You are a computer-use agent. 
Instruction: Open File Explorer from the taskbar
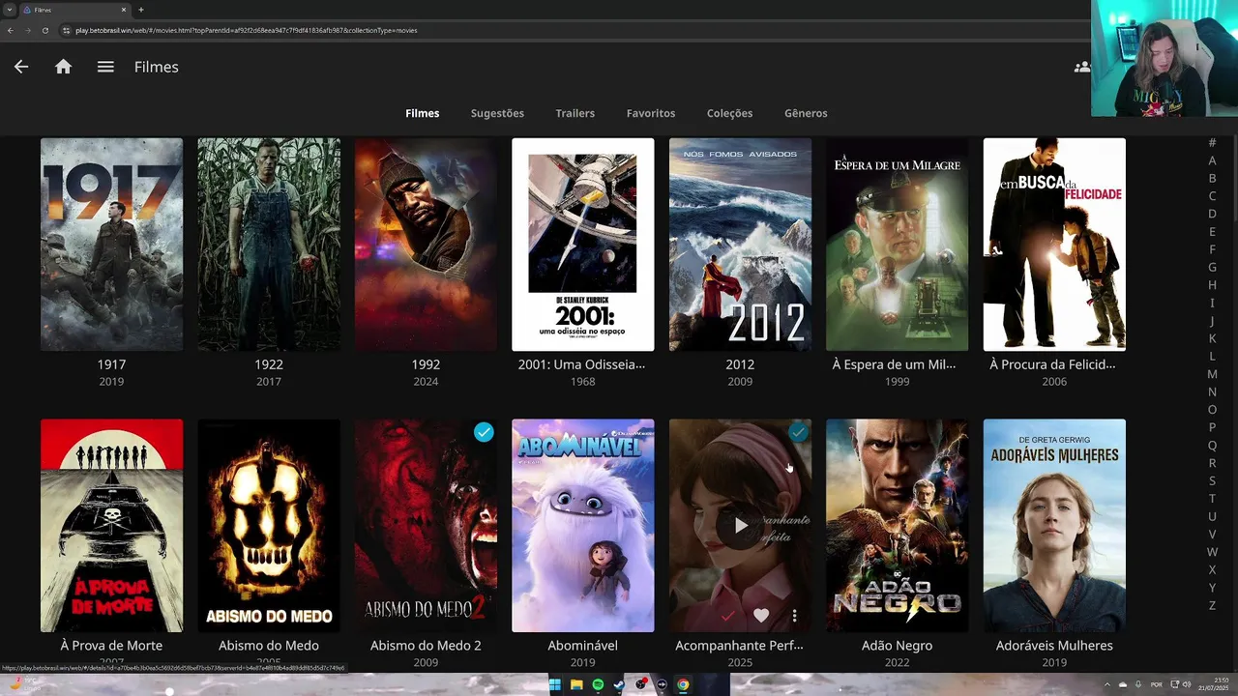coord(576,684)
